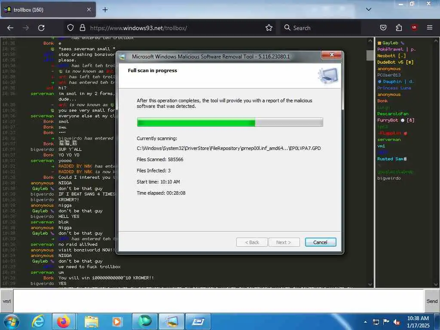The image size is (440, 330).
Task: Go forward one page in Firefox
Action: (26, 28)
